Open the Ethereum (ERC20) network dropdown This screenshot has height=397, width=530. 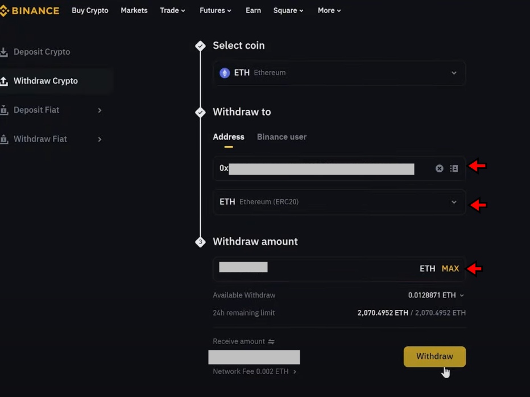coord(339,202)
